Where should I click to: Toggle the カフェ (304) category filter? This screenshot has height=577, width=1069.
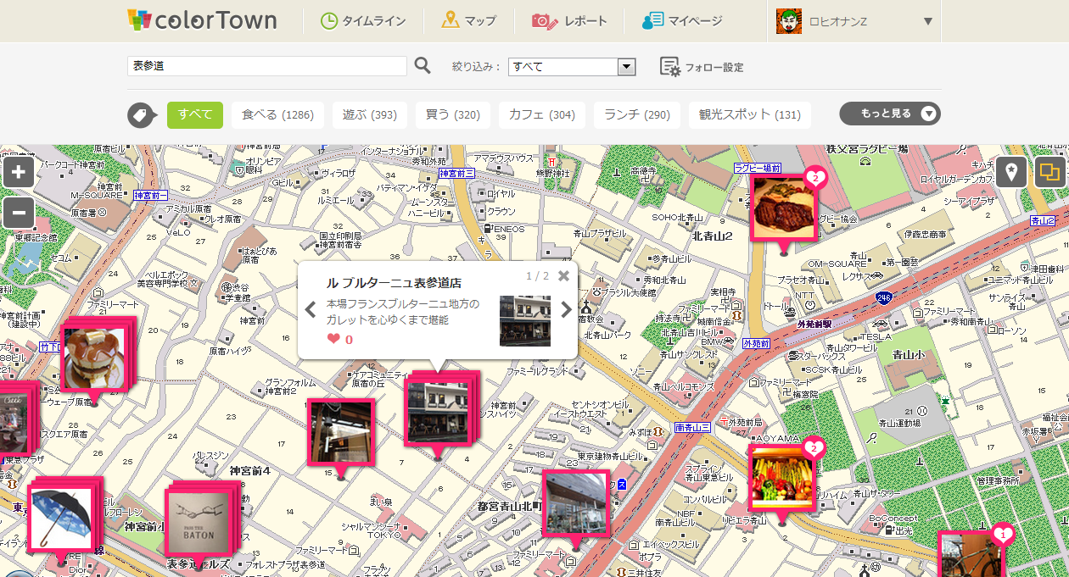(541, 114)
